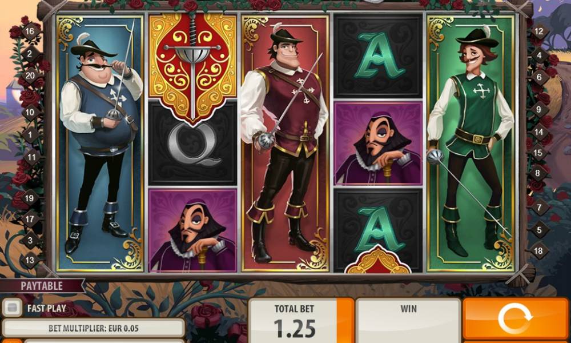Open the Bet Multiplier EUR 0.05 selector
The width and height of the screenshot is (571, 343).
point(93,328)
